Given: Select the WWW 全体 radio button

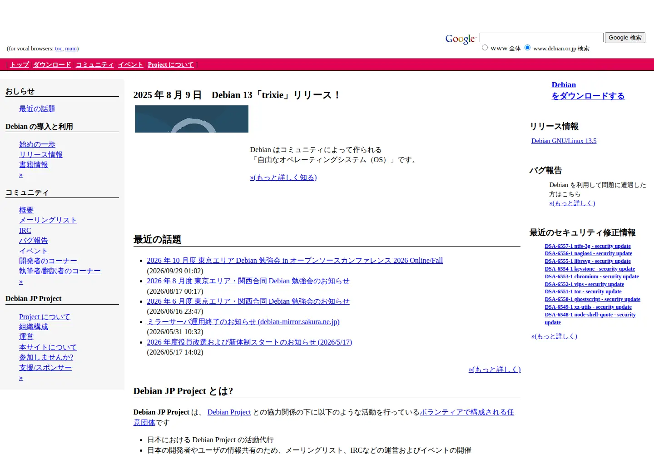Looking at the screenshot, I should tap(485, 48).
